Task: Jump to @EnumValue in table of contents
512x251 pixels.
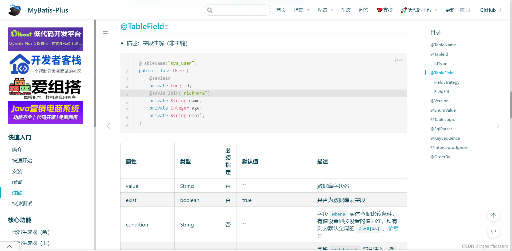Action: tap(443, 110)
